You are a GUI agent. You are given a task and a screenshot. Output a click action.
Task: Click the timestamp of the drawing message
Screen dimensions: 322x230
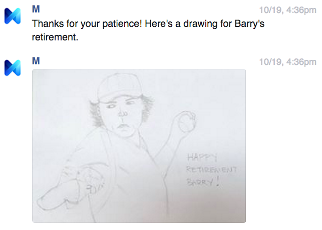pyautogui.click(x=287, y=62)
